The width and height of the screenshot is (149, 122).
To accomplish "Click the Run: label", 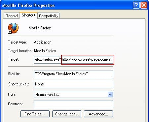I will (12, 94).
